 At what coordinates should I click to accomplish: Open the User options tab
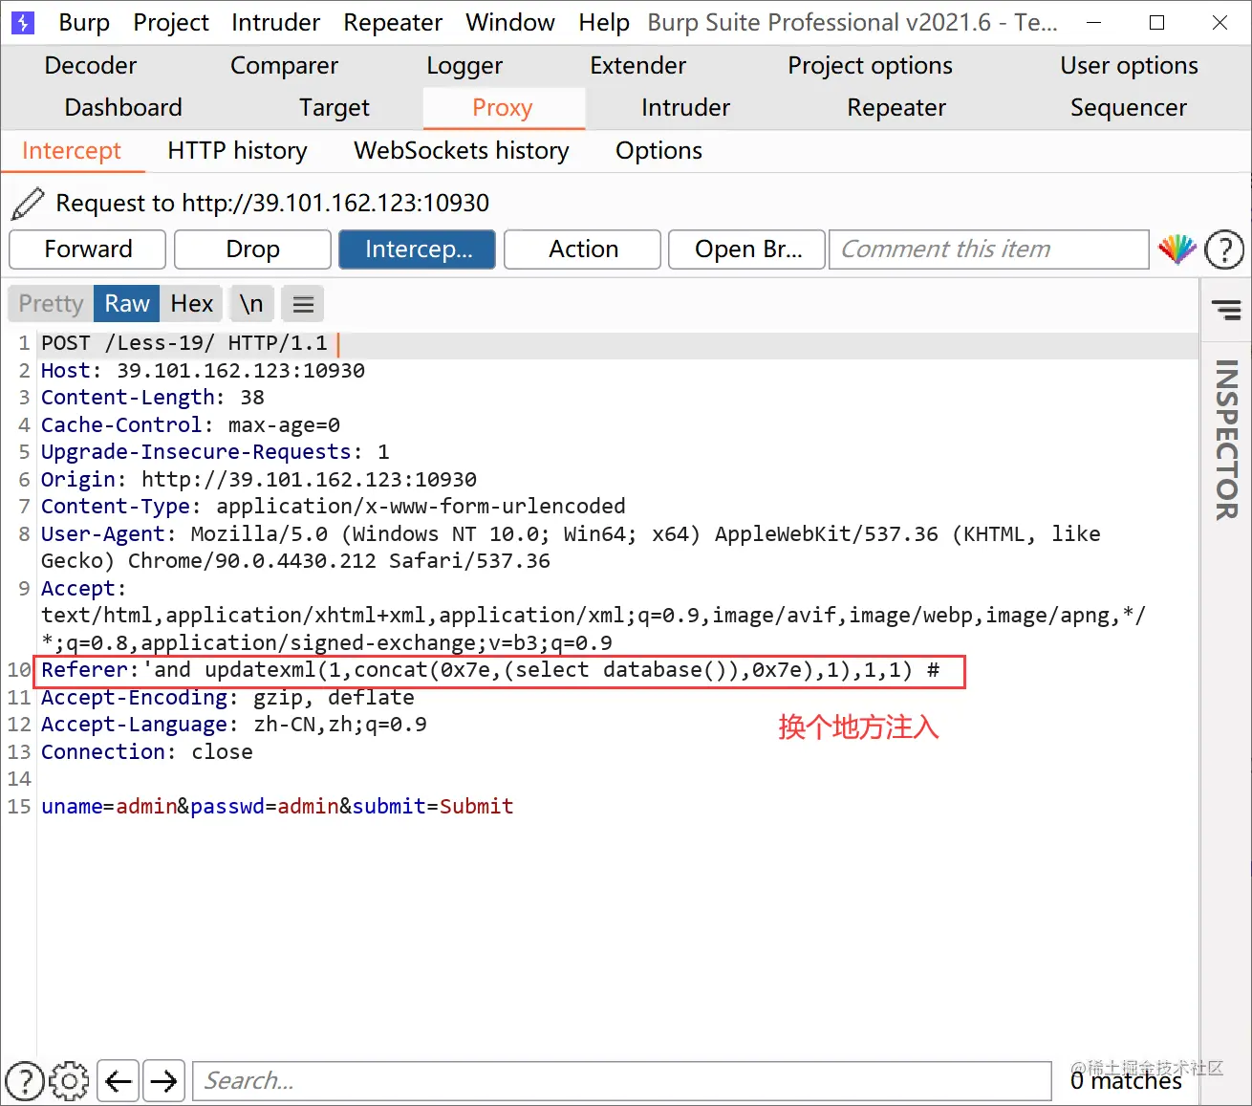(x=1129, y=66)
